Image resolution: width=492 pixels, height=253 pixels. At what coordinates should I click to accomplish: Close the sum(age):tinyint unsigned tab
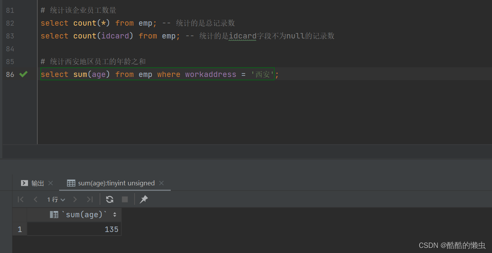coord(161,183)
